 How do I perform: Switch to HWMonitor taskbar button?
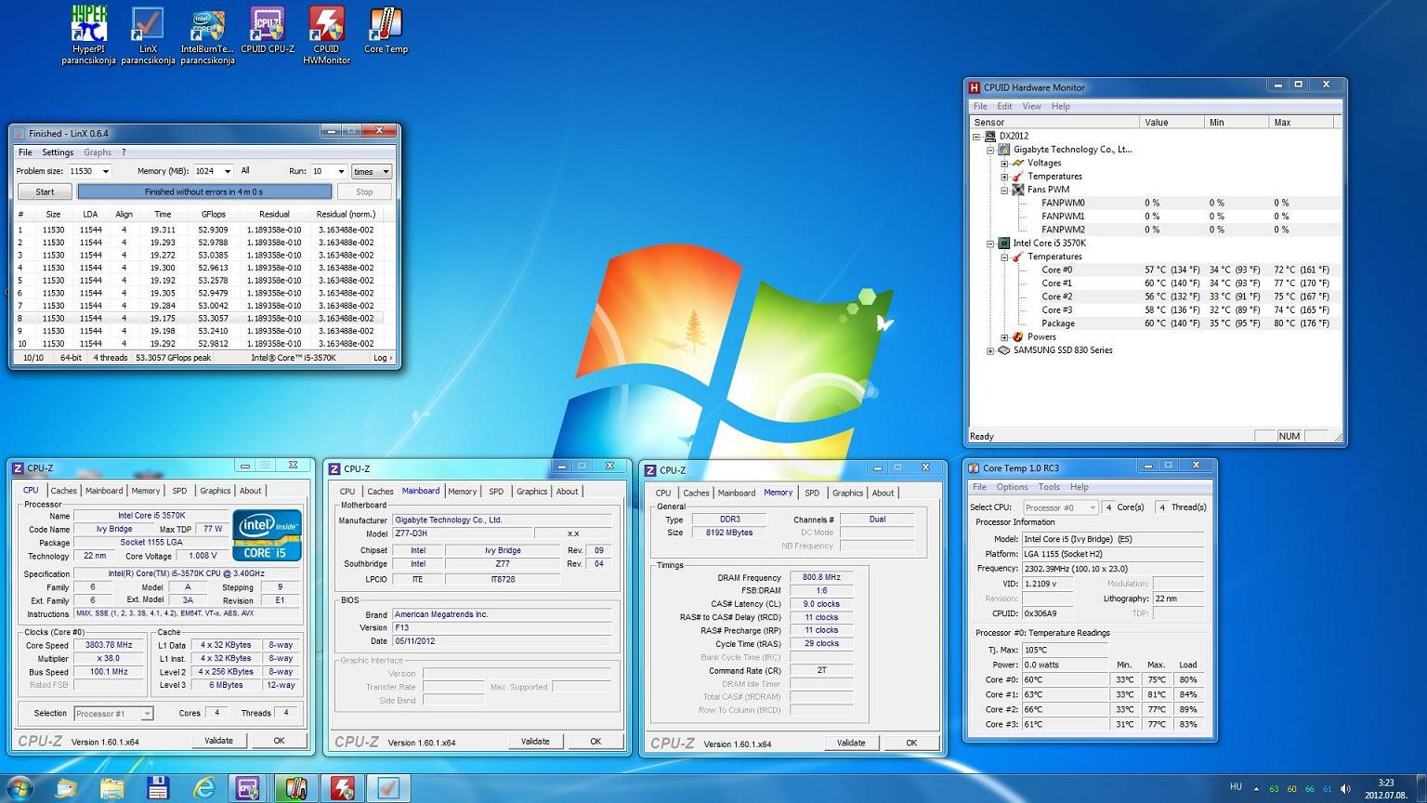(x=342, y=788)
